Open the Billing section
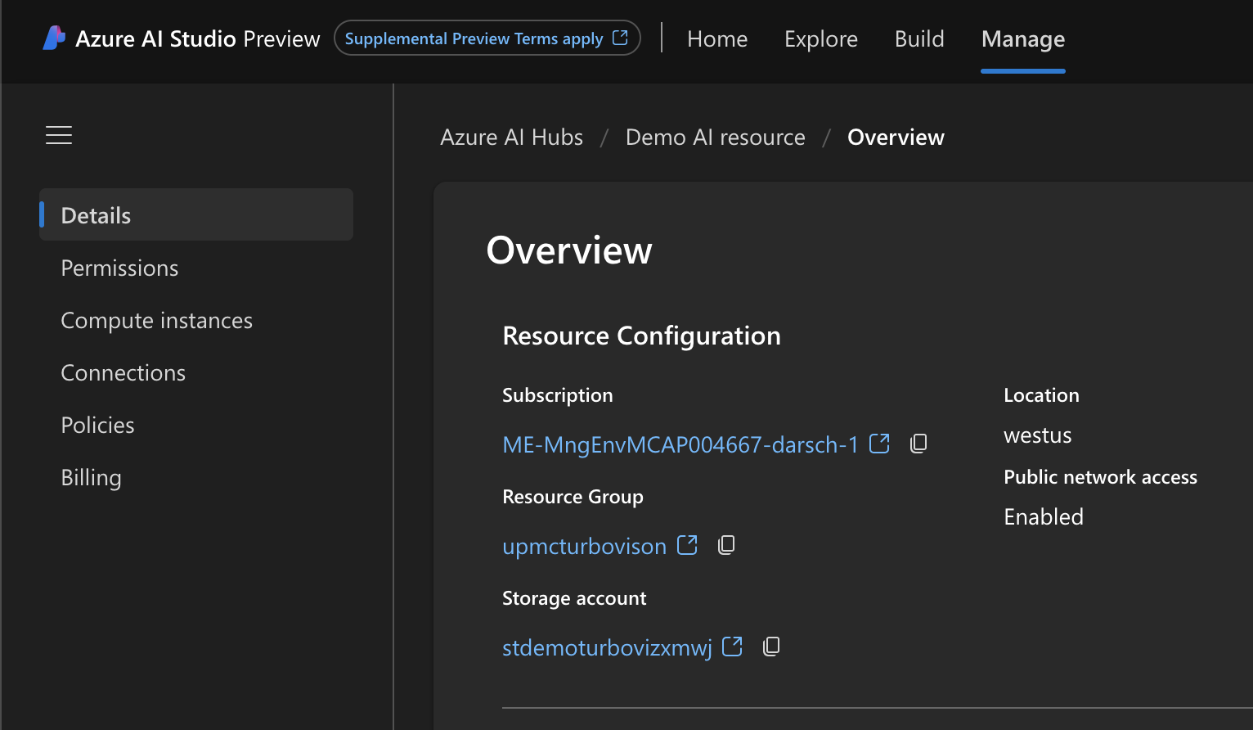 (91, 477)
